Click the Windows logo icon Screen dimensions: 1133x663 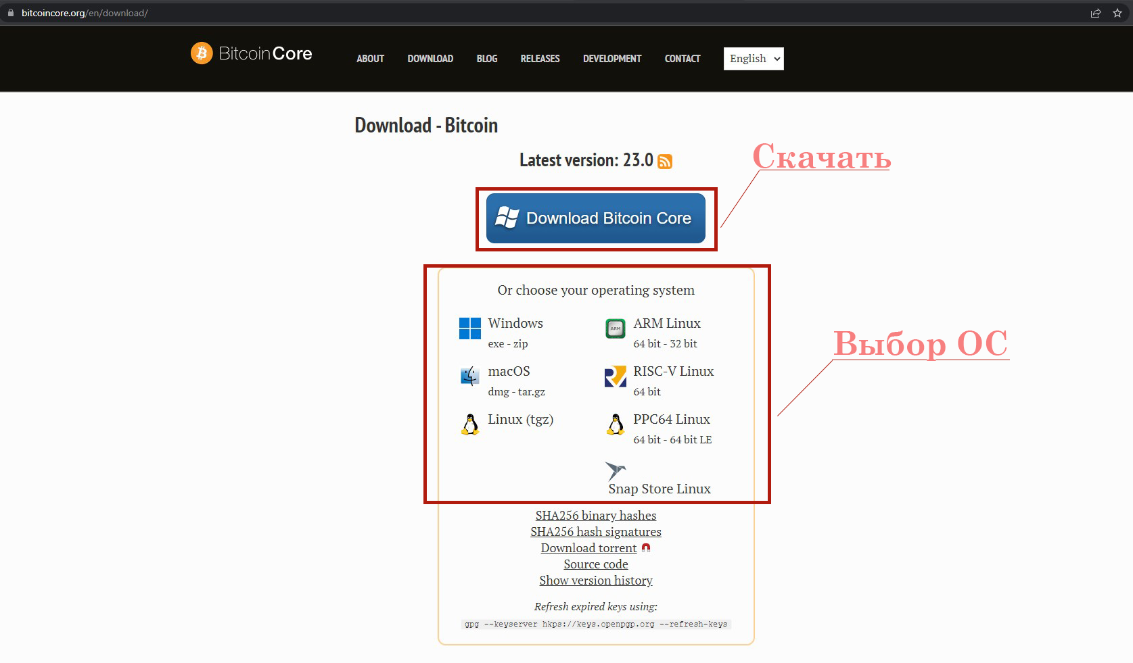470,328
